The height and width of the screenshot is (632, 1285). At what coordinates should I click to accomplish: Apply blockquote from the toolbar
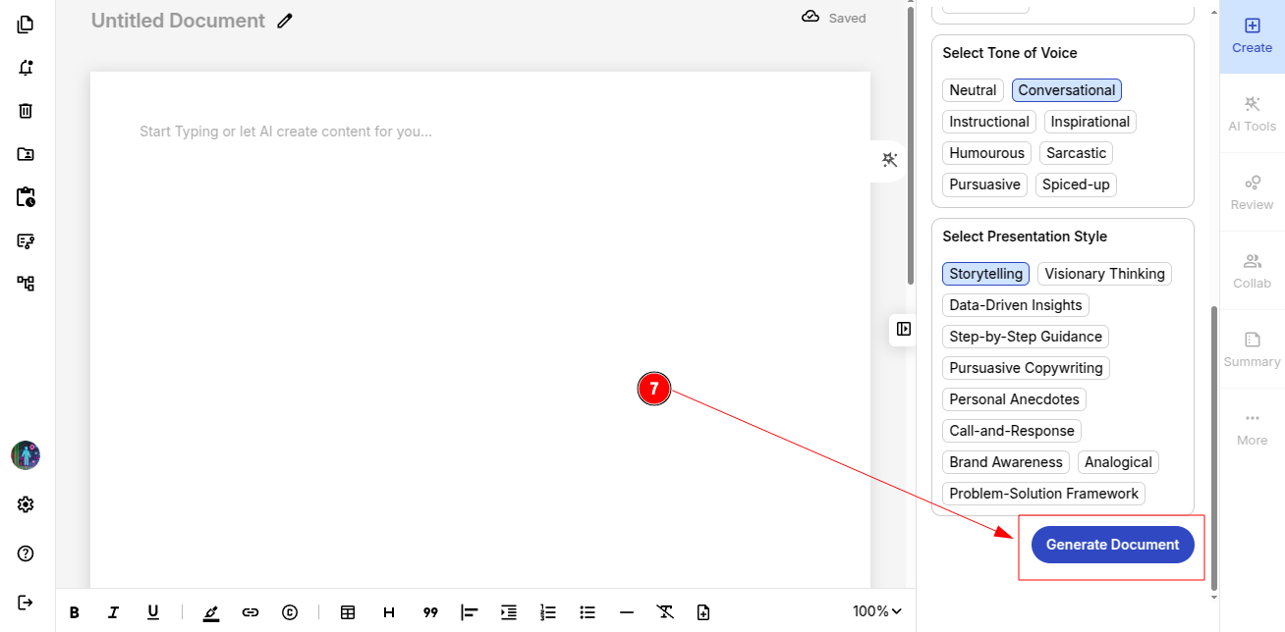[430, 612]
